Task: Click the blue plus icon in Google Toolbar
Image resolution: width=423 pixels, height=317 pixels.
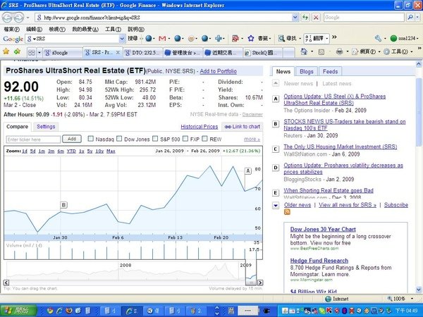Action: pyautogui.click(x=219, y=39)
